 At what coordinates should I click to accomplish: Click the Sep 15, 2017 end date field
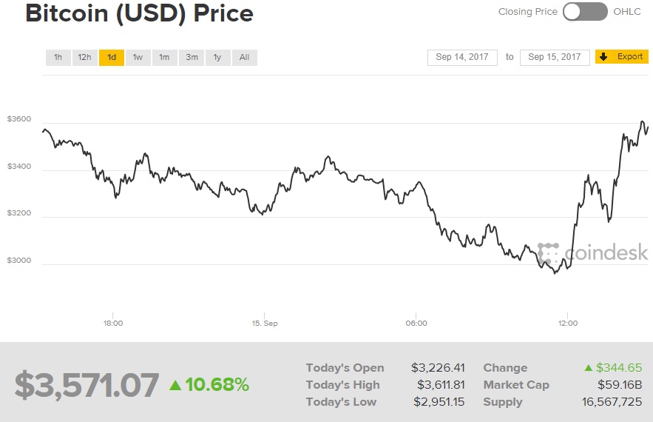tap(555, 57)
